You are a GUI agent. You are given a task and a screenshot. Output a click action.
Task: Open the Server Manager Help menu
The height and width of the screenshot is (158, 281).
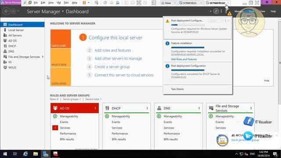click(x=273, y=11)
